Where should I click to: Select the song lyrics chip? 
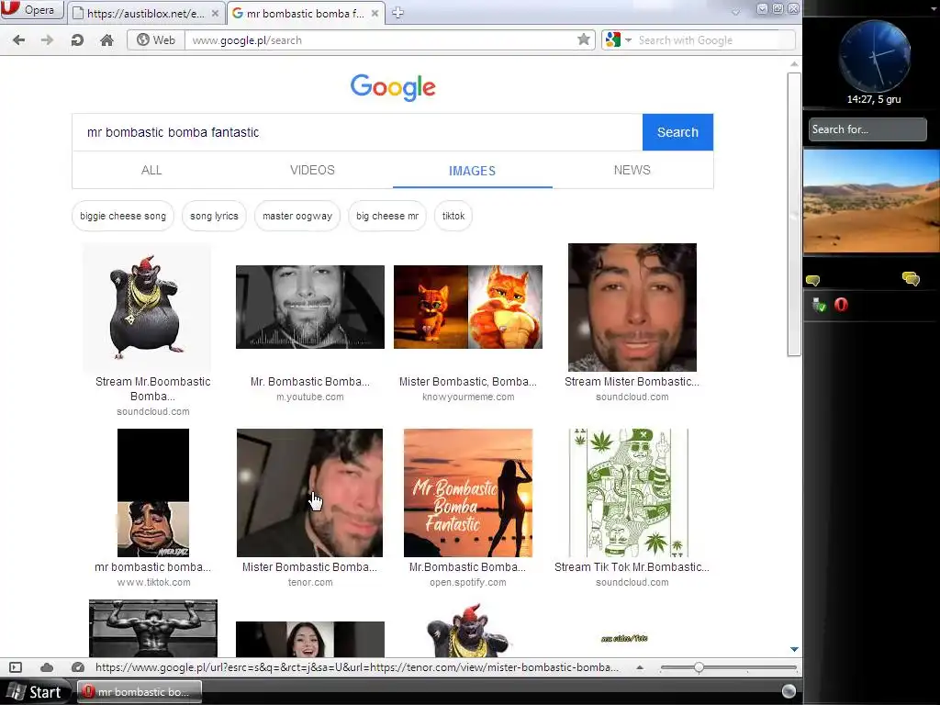[x=214, y=216]
